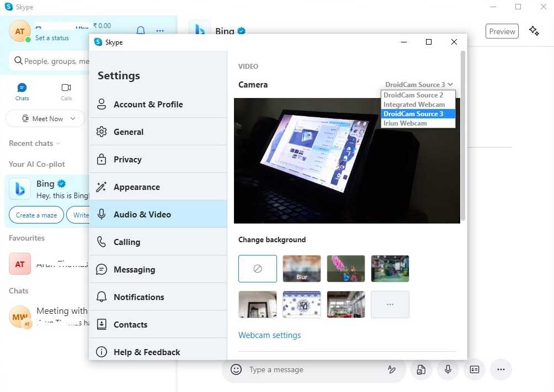Open Appearance settings section
554x392 pixels.
(158, 187)
